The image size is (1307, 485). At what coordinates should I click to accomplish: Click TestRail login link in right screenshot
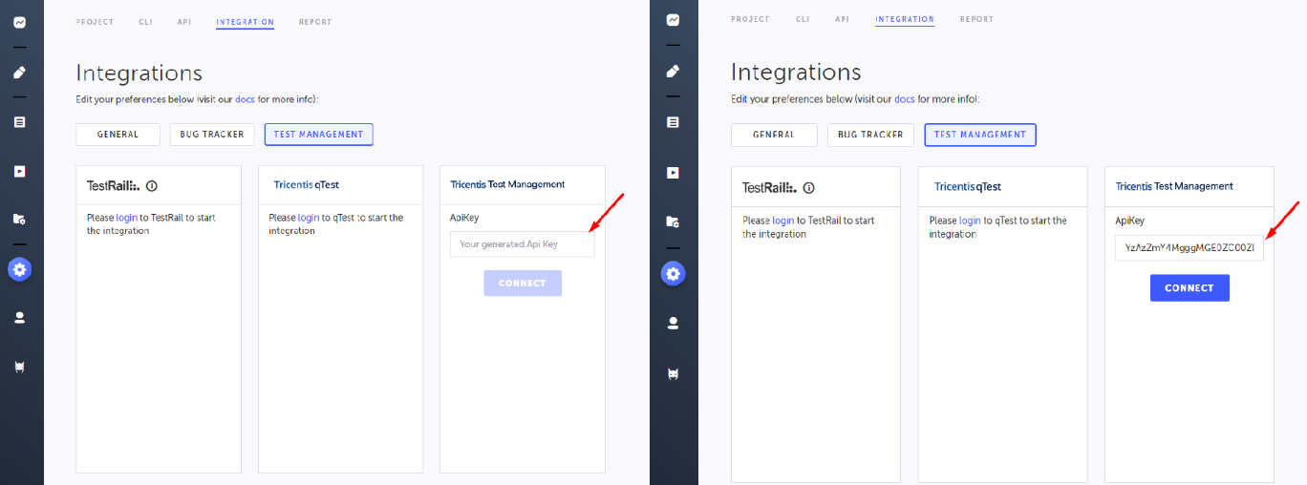coord(783,221)
